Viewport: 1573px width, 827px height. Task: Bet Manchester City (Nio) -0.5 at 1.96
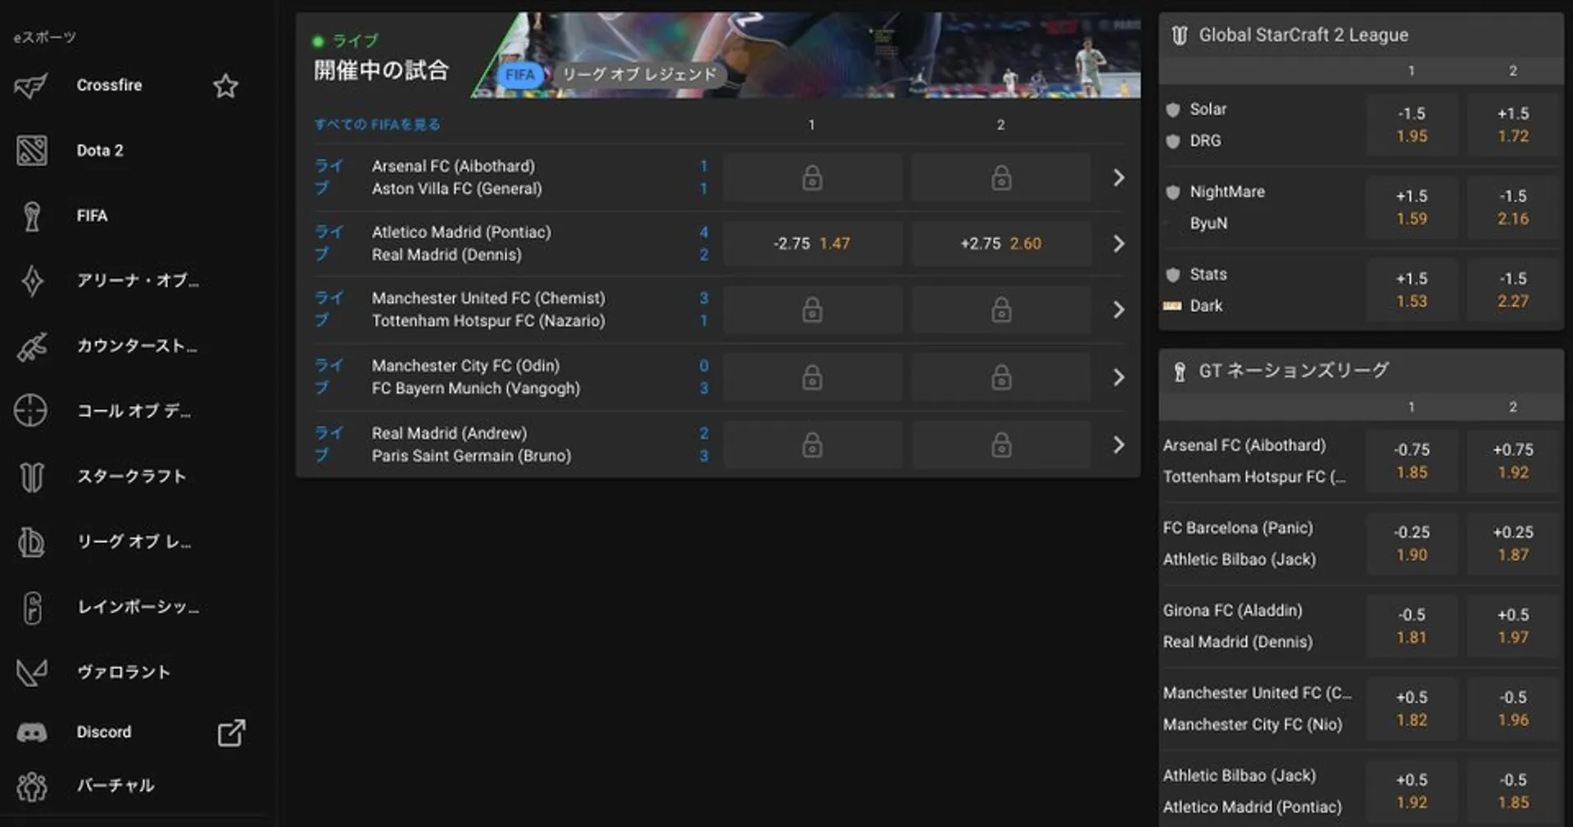point(1513,709)
